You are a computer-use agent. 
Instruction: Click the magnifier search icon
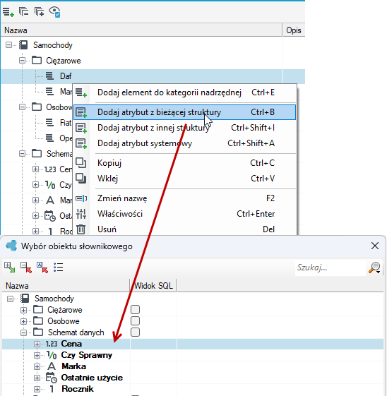pyautogui.click(x=374, y=268)
